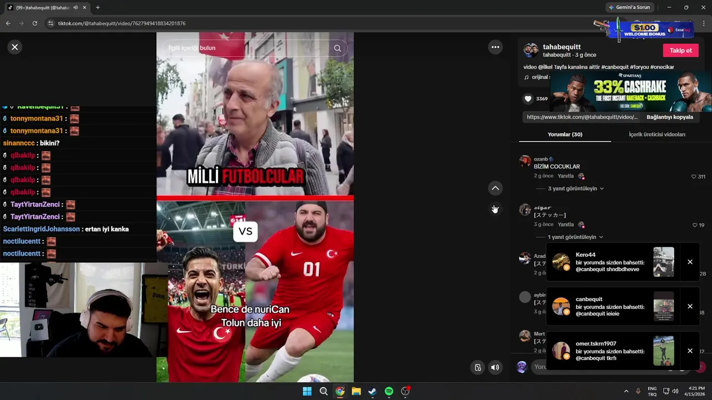712x400 pixels.
Task: Switch to Yorumlar (30) tab
Action: click(565, 134)
